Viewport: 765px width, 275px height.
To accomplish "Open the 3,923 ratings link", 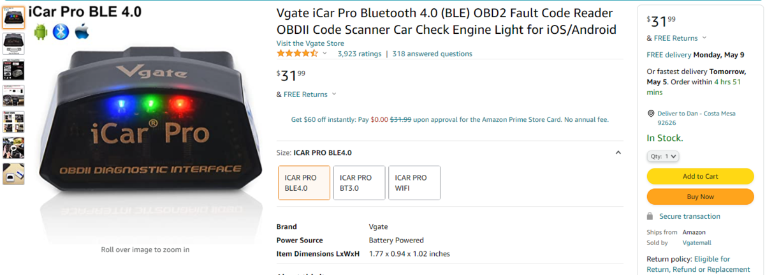I will point(359,54).
